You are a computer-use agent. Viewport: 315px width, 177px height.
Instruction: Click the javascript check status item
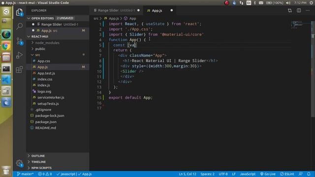[x=66, y=174]
